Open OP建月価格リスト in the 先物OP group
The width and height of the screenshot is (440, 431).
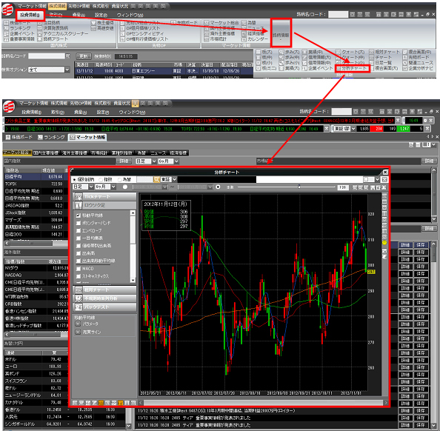coord(140,28)
